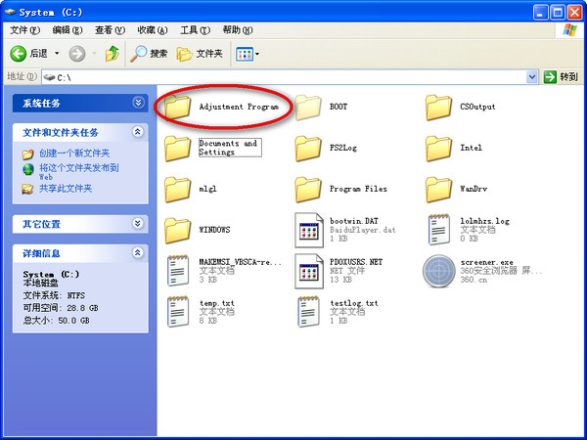The image size is (587, 440).
Task: Open the Views mode dropdown button
Action: (x=247, y=53)
